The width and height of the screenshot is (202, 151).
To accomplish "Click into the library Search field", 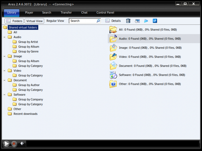I will coord(82,21).
